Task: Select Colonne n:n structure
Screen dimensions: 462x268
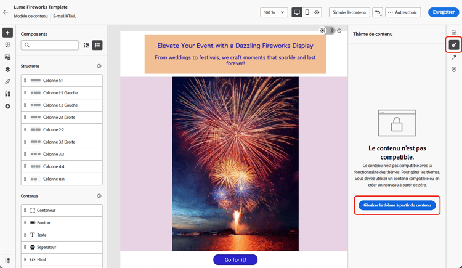Action: (x=62, y=179)
